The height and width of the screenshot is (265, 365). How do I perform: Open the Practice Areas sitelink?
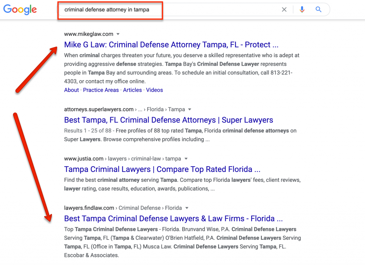tap(101, 90)
